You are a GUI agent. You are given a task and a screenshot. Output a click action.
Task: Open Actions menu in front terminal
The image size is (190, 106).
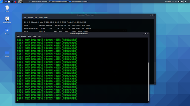24,36
